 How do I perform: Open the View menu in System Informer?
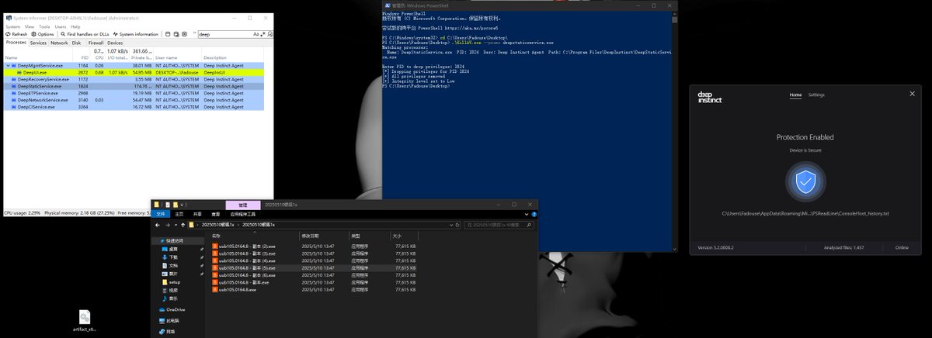[x=30, y=26]
